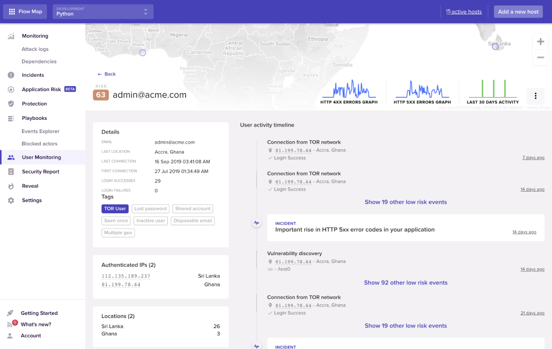Open the HTTP 5xx error incident card

406,228
